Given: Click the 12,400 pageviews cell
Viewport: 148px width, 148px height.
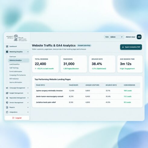Looking at the screenshot, I should (x=72, y=91).
